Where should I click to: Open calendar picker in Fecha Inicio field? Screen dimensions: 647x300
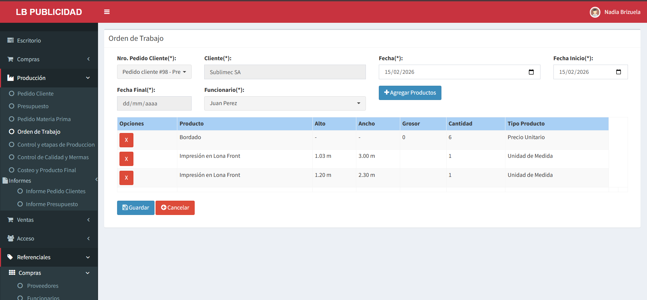pyautogui.click(x=618, y=72)
